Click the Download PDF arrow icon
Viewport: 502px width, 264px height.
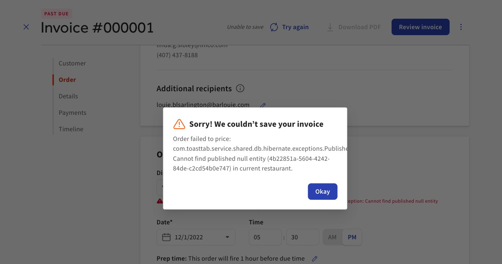click(x=330, y=27)
